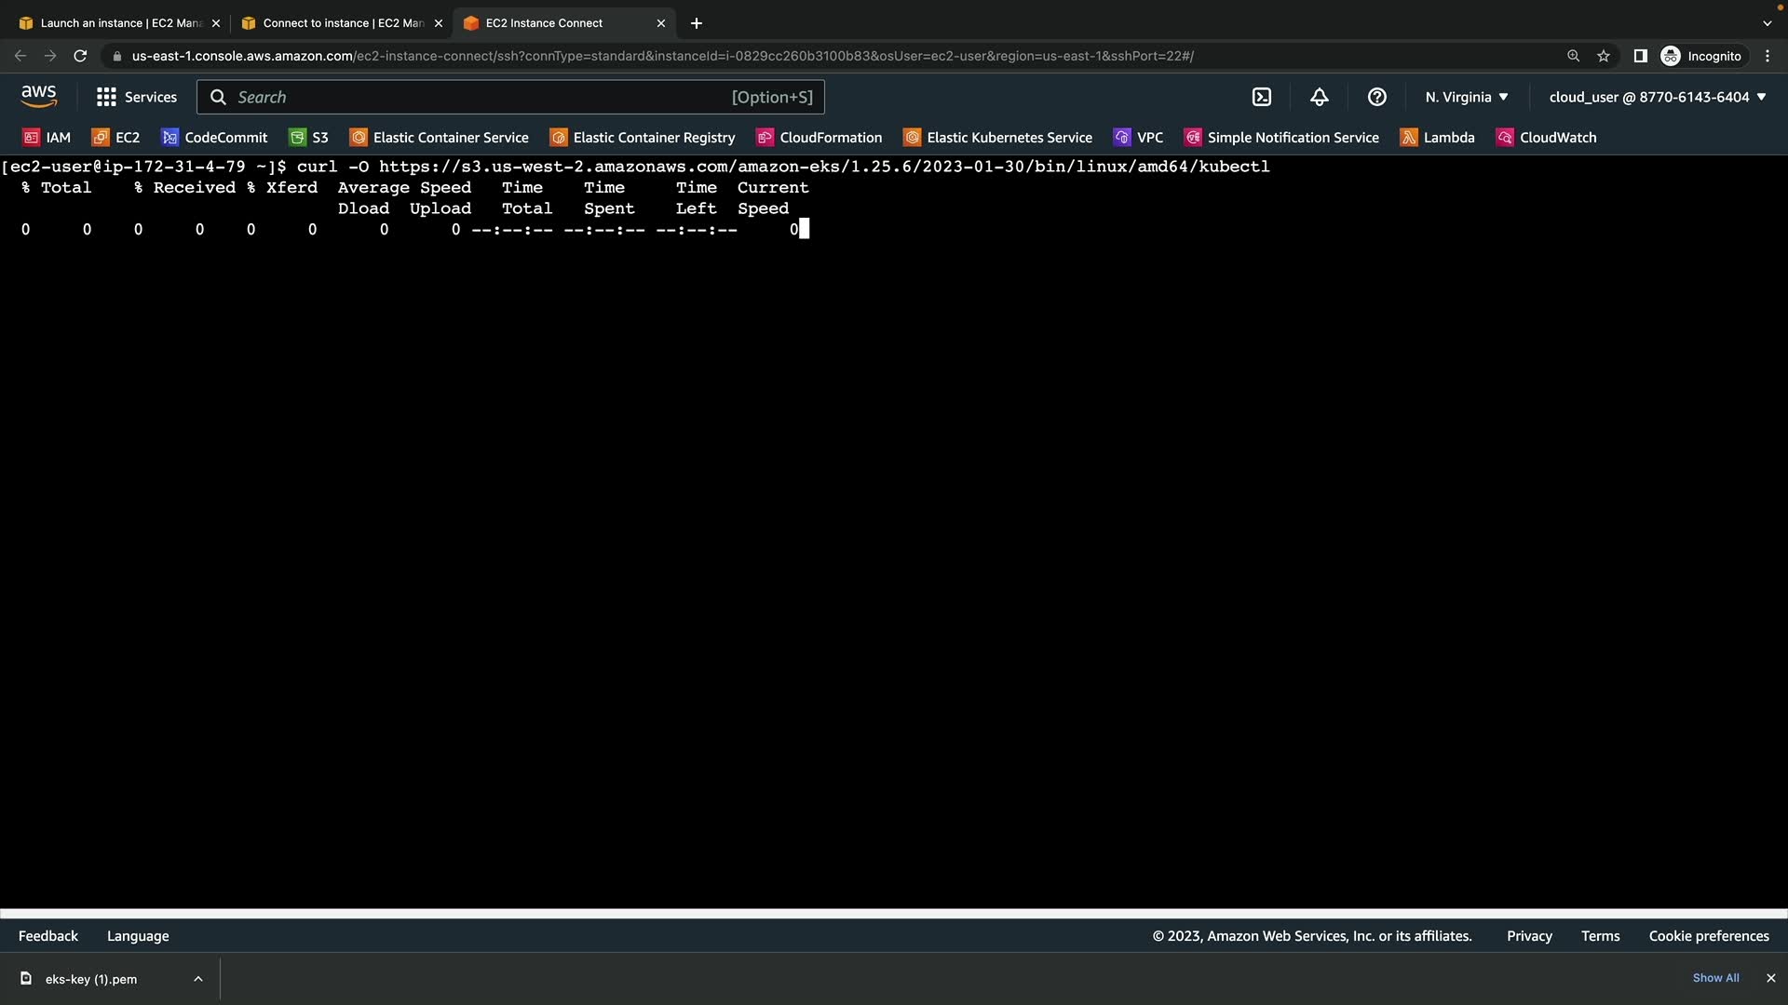Open the CloudShell terminal icon
This screenshot has height=1005, width=1788.
coord(1262,97)
